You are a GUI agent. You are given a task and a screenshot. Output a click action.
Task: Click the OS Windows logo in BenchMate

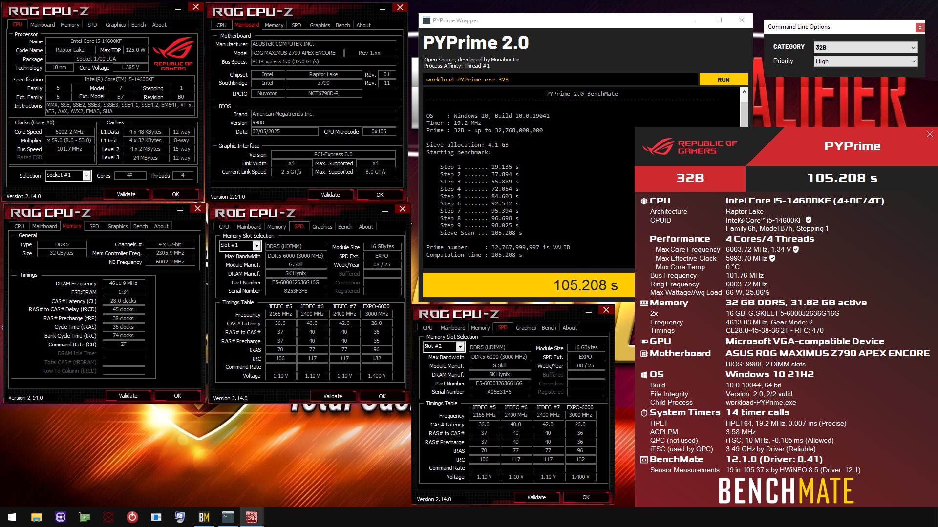644,375
